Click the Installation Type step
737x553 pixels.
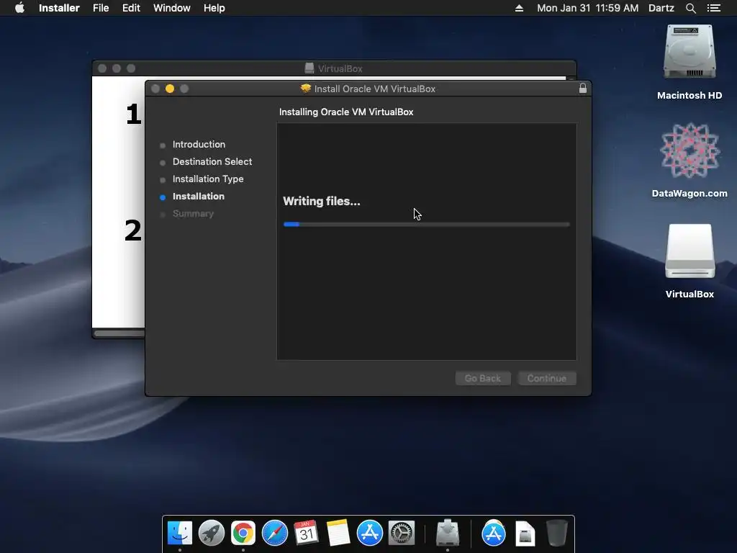point(208,179)
